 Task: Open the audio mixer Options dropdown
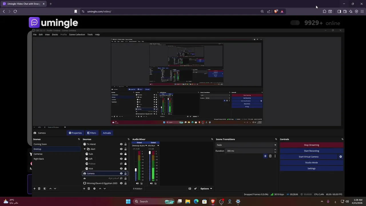coord(206,189)
